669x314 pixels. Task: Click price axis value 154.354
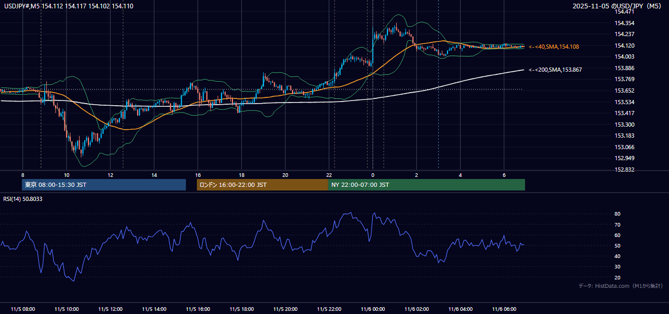pos(625,23)
